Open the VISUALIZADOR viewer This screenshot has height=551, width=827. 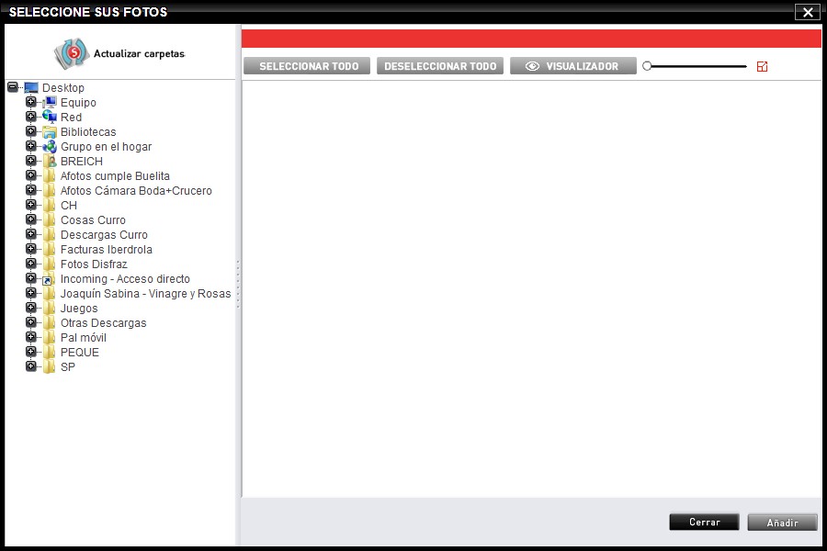coord(573,66)
